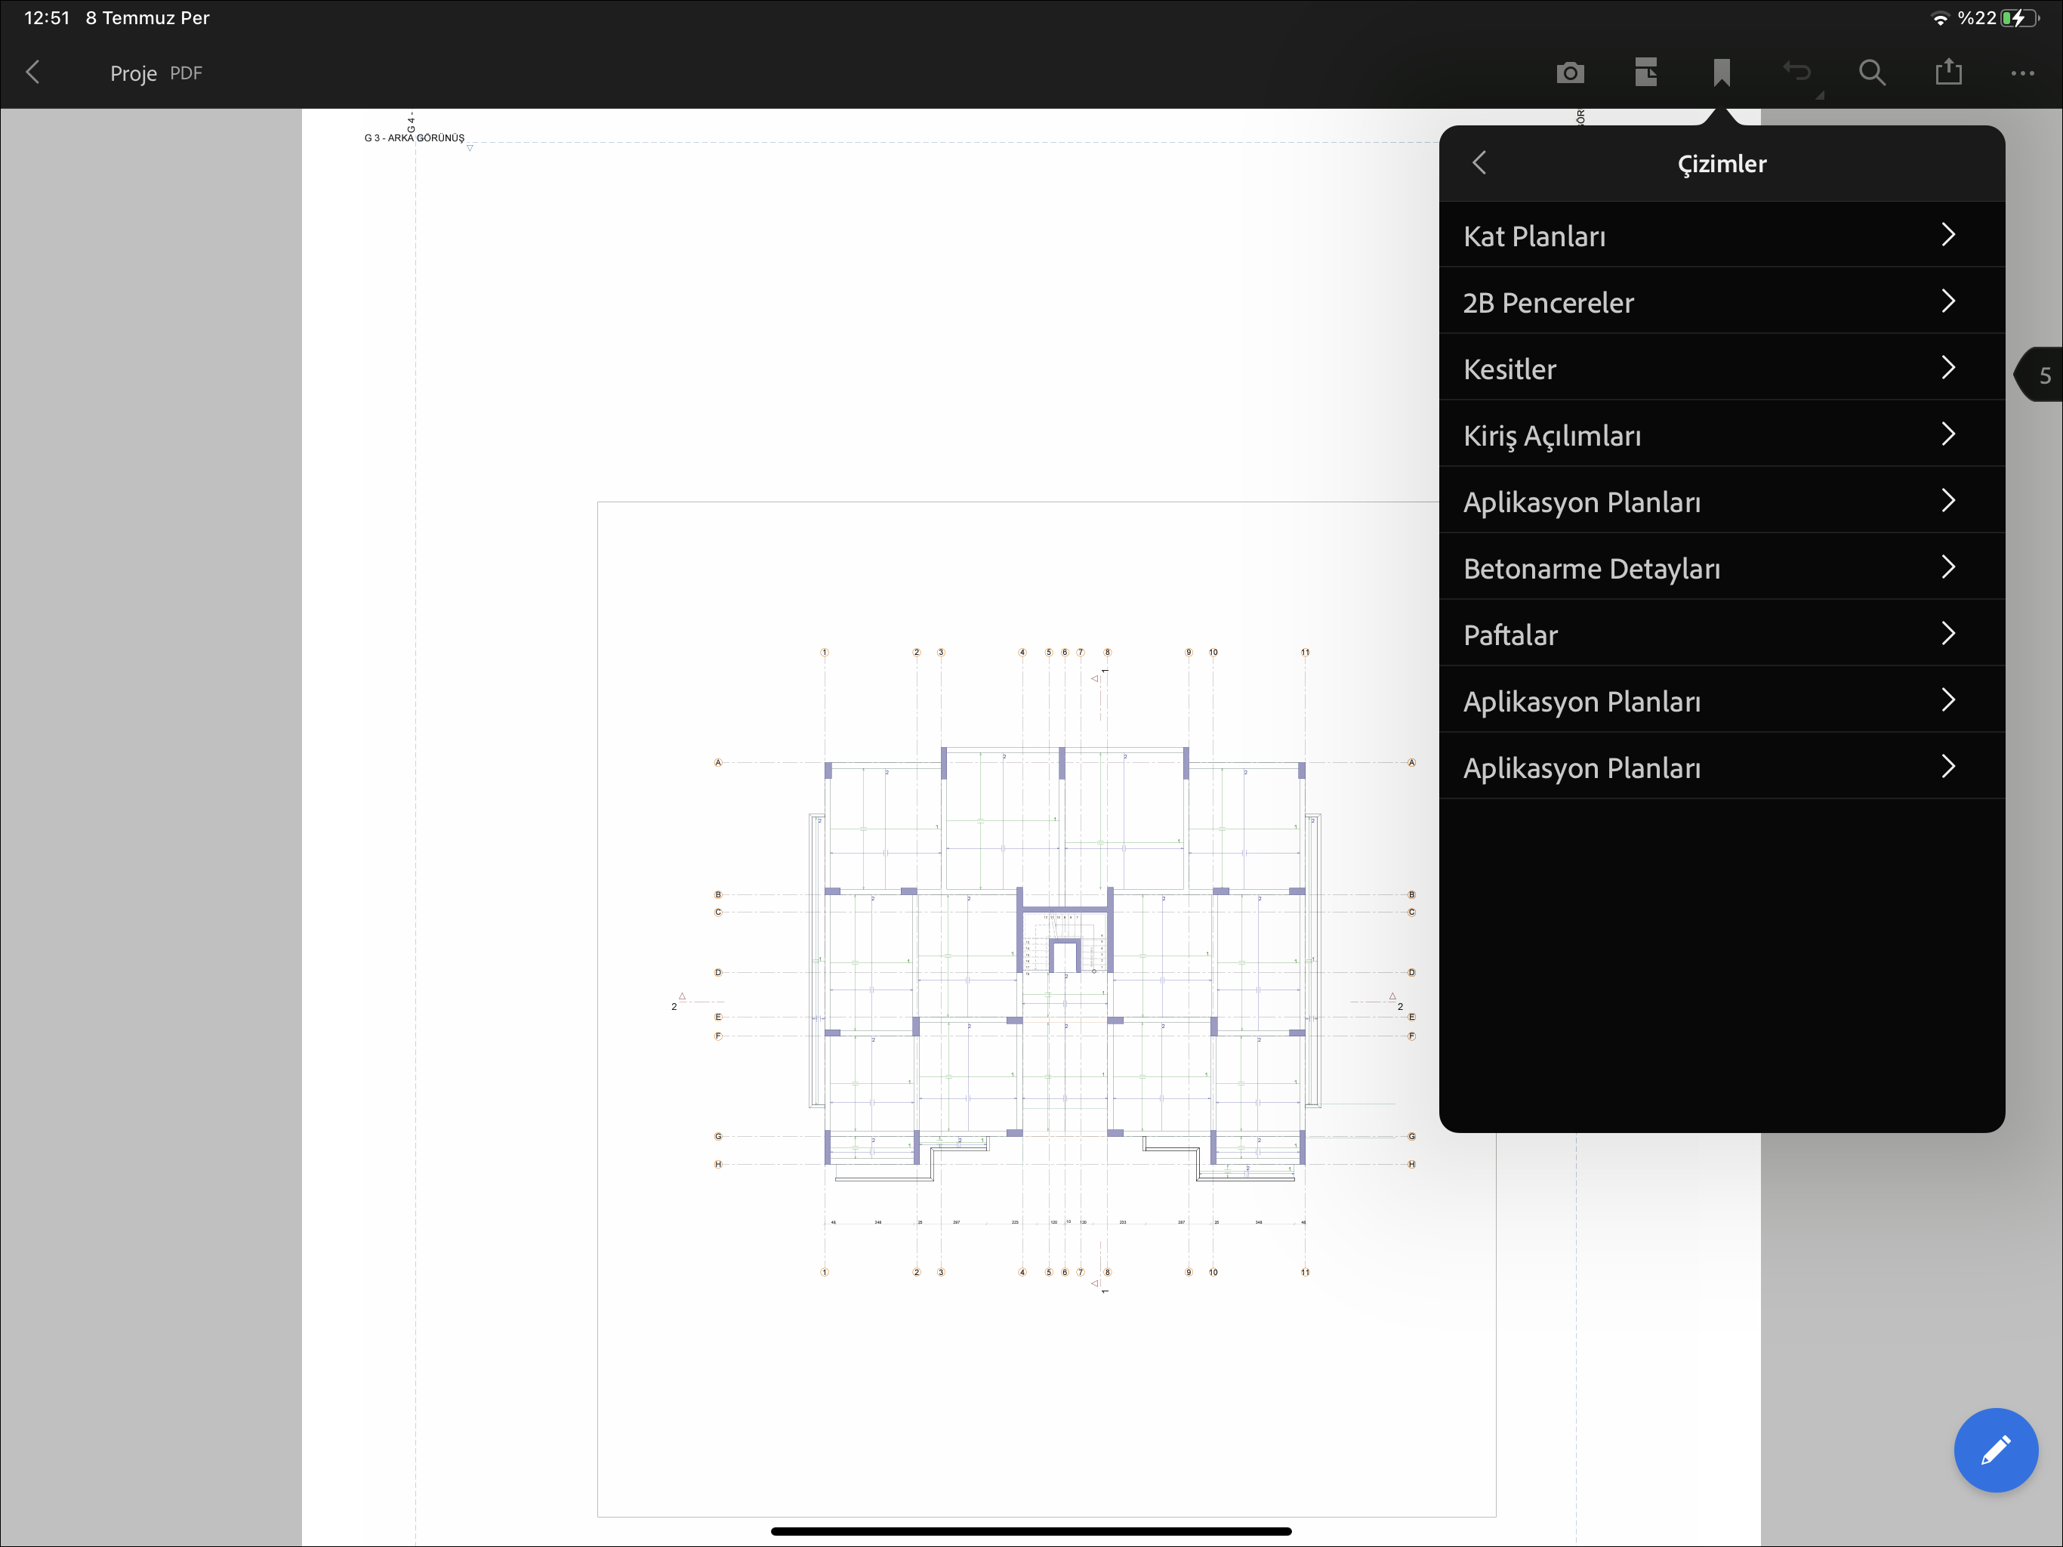
Task: Tap the share icon in the toolbar
Action: (x=1948, y=73)
